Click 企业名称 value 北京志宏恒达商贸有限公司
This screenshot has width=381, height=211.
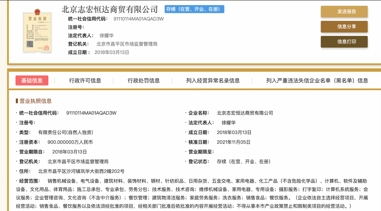(245, 113)
